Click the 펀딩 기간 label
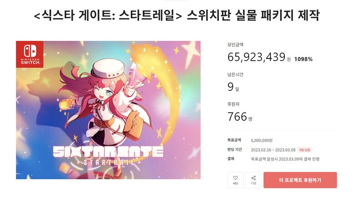 [235, 149]
